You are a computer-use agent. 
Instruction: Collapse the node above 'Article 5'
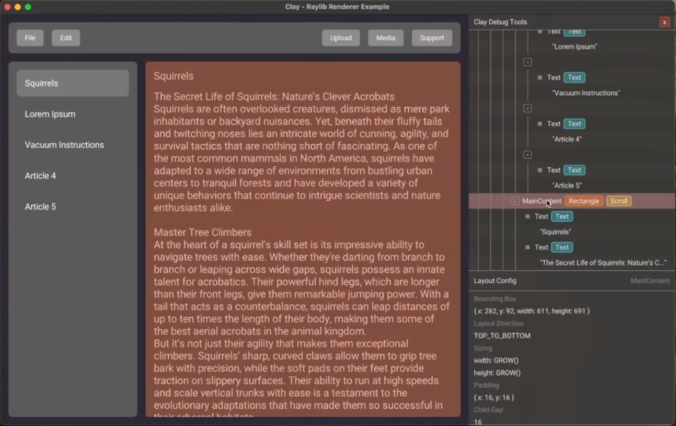point(527,154)
